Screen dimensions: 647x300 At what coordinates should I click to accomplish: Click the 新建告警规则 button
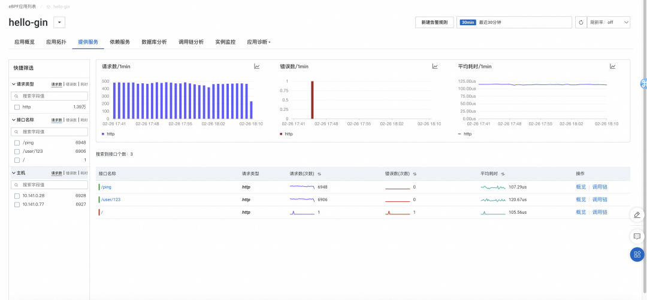pyautogui.click(x=434, y=22)
